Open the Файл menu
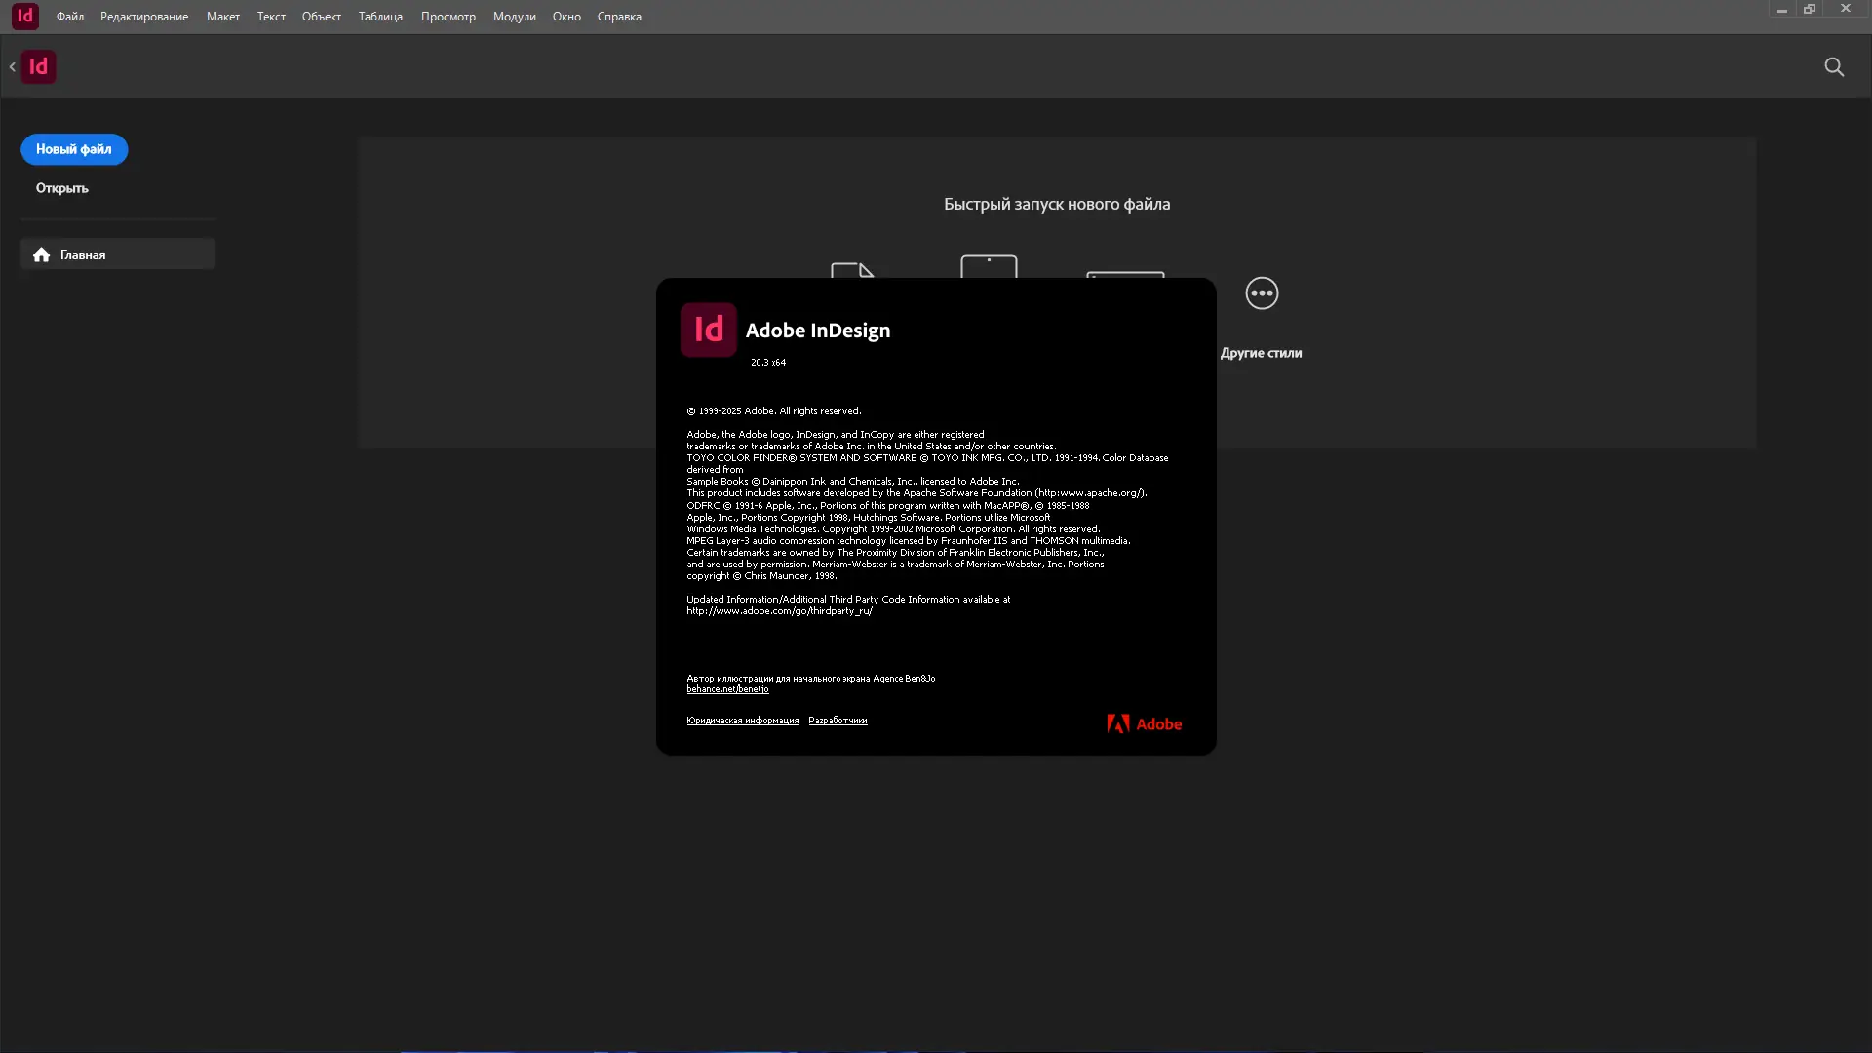The image size is (1872, 1053). (x=69, y=17)
